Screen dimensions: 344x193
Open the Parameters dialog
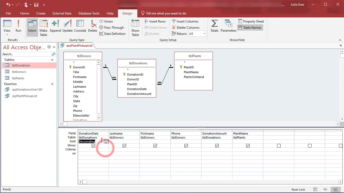coord(228,26)
